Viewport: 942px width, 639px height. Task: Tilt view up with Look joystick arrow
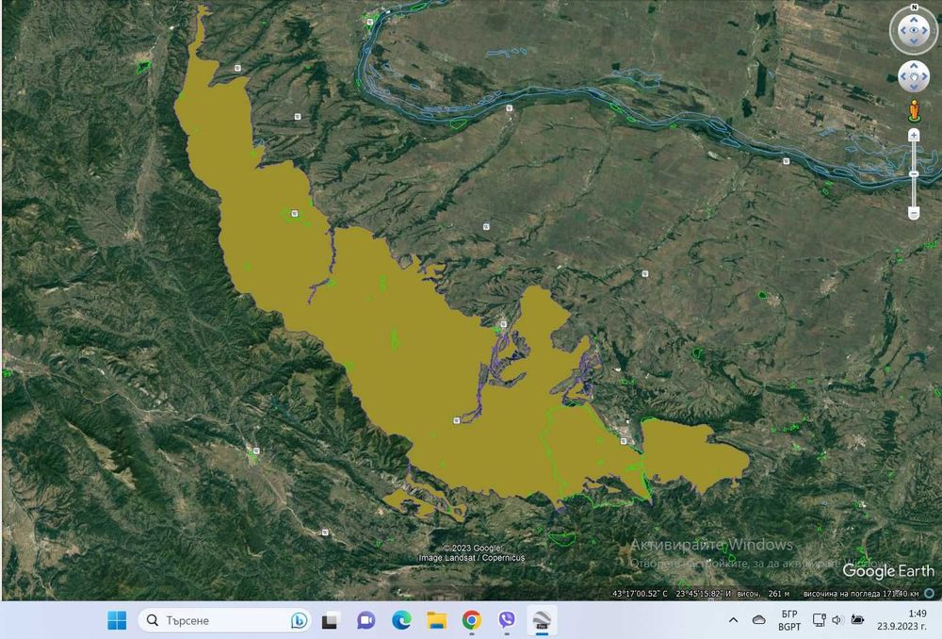point(914,19)
